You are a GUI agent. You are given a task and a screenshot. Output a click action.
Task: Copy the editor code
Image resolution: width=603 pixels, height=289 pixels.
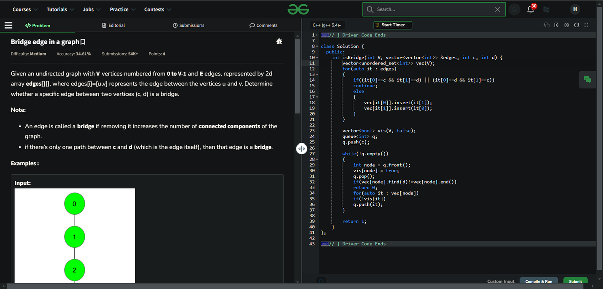(x=546, y=25)
